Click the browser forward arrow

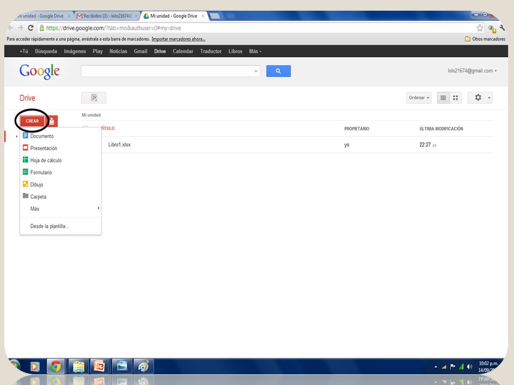coord(20,28)
